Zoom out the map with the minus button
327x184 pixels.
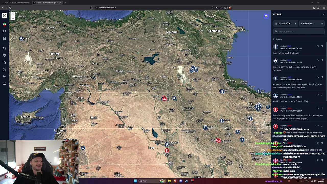coord(13,18)
